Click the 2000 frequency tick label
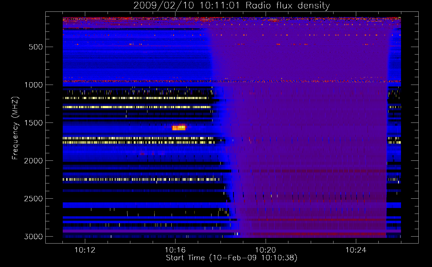 click(33, 161)
